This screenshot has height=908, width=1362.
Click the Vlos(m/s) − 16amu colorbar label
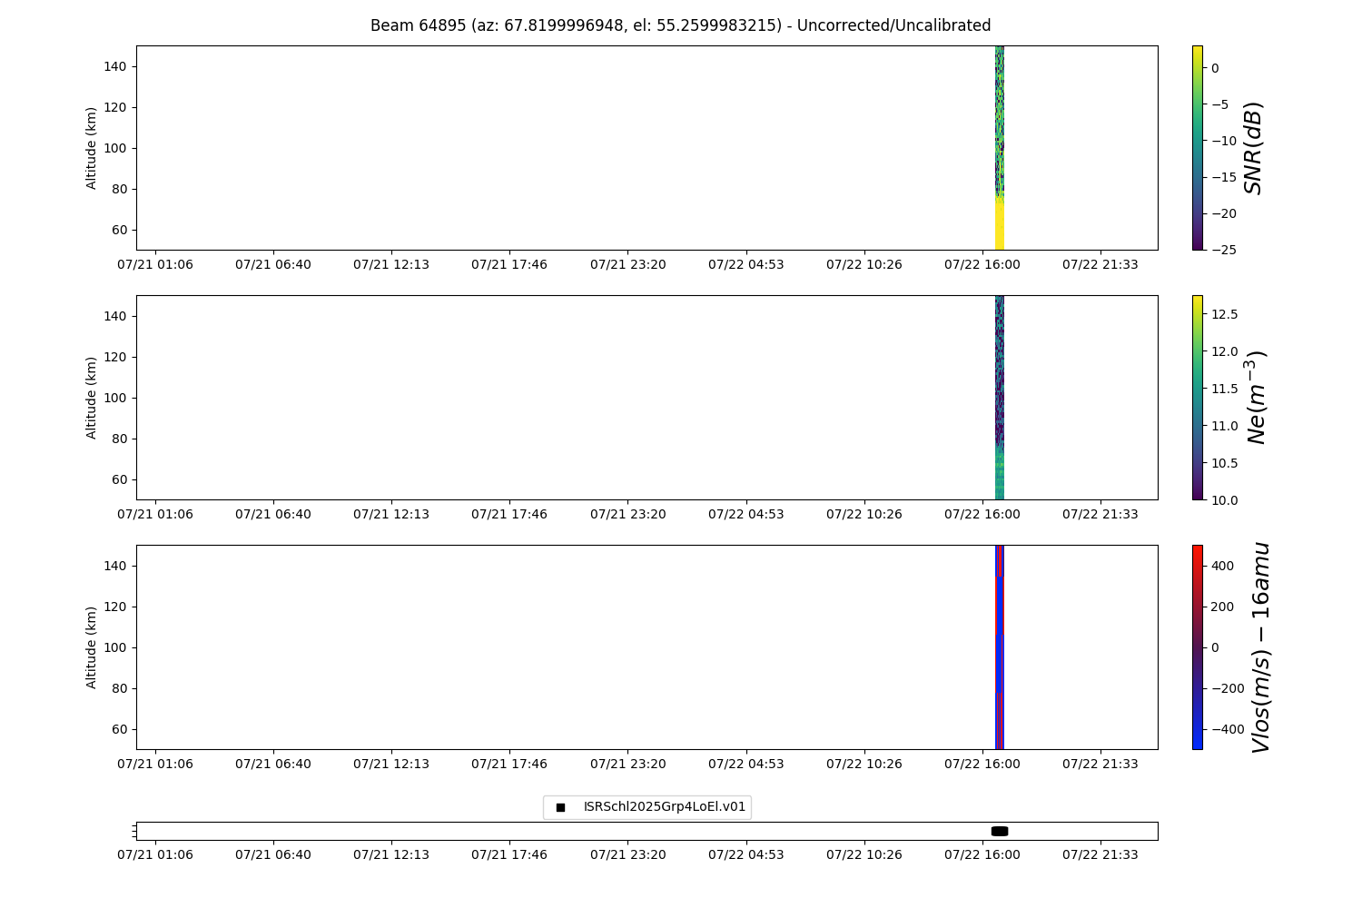[1260, 647]
